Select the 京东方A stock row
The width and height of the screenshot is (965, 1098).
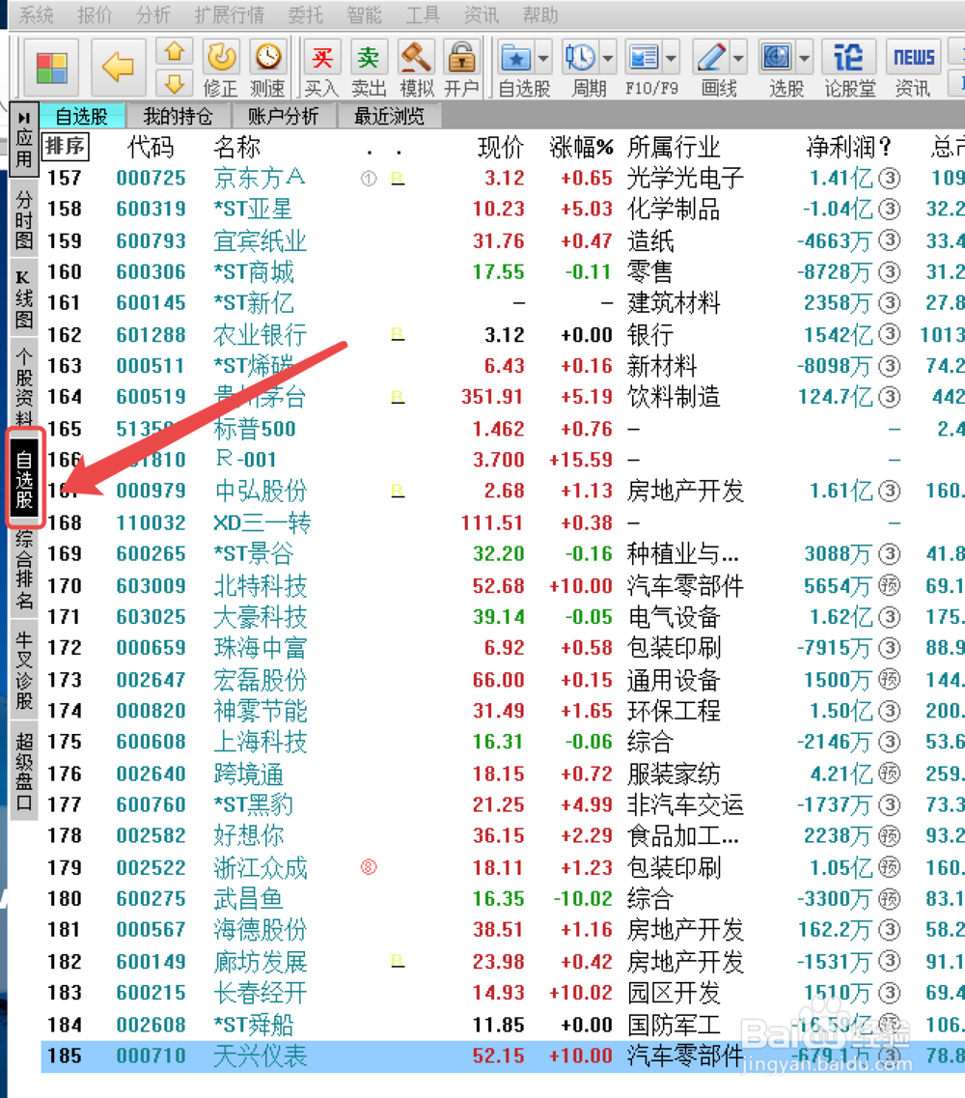[503, 178]
